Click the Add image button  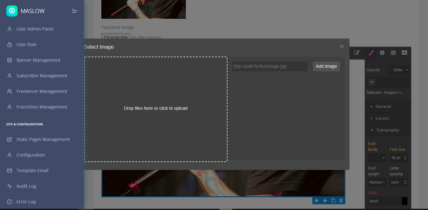(326, 66)
